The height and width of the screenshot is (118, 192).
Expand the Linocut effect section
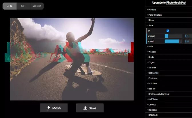click(x=169, y=105)
